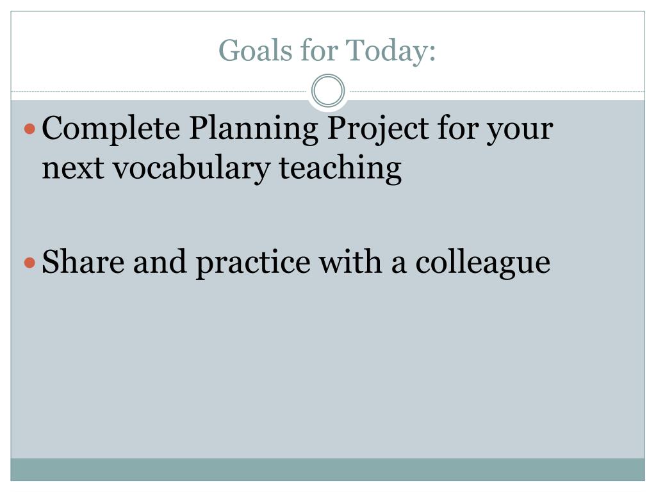Click the dark teal footer bar
656x492 pixels.
click(x=327, y=470)
